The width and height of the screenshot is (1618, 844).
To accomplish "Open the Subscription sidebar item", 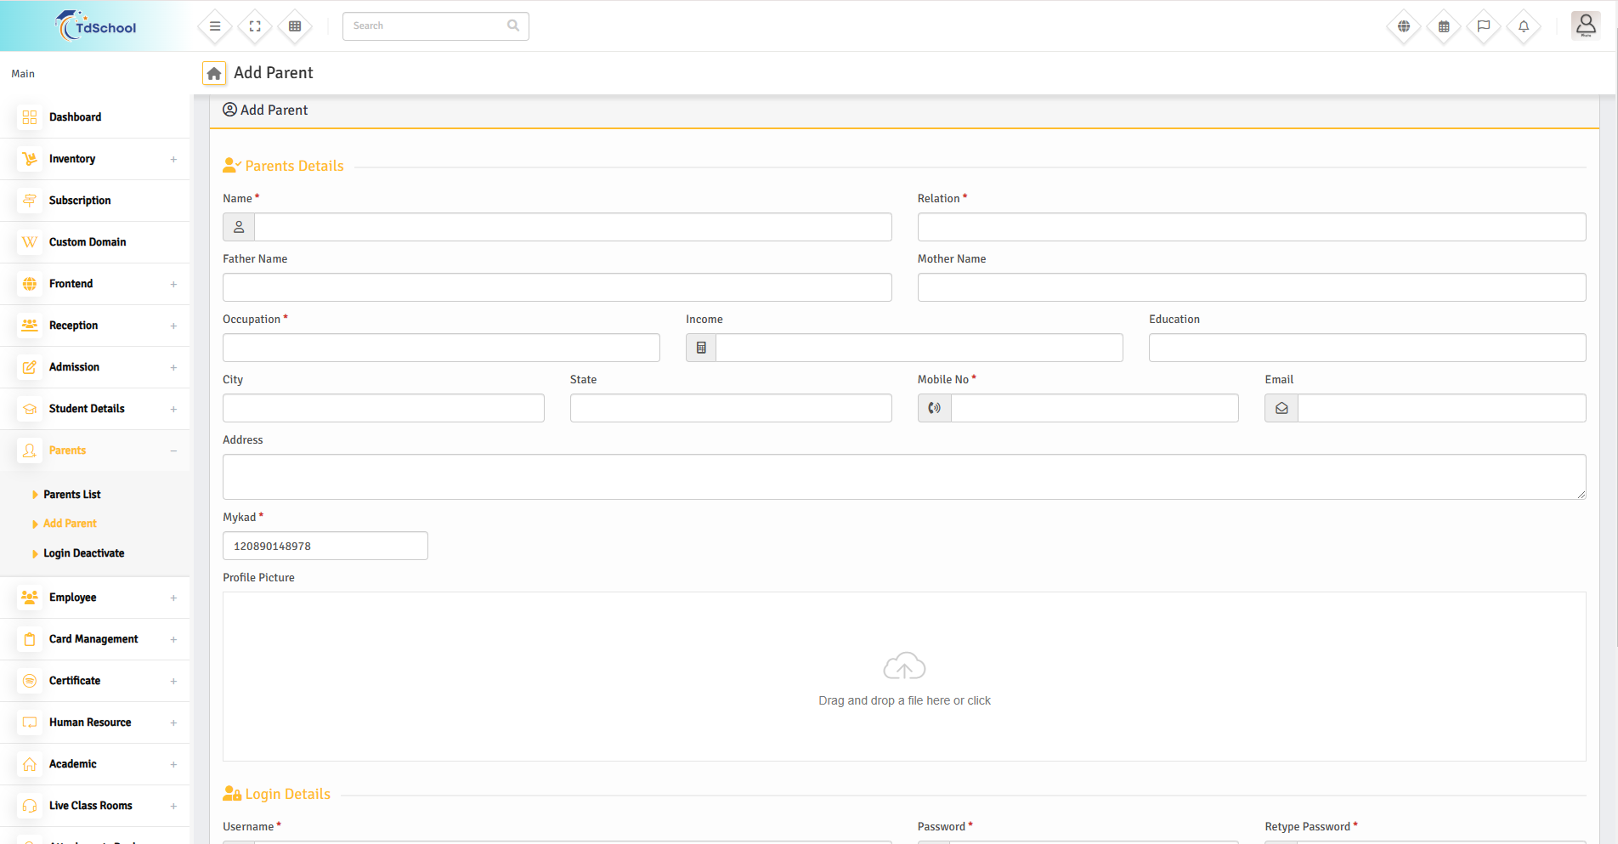I will coord(80,201).
